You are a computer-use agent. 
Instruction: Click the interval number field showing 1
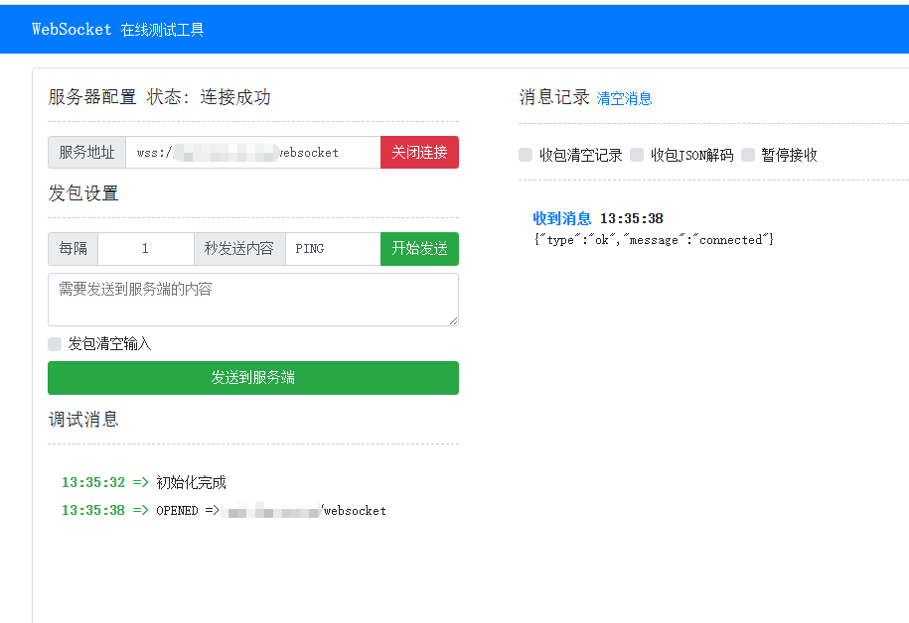click(146, 248)
